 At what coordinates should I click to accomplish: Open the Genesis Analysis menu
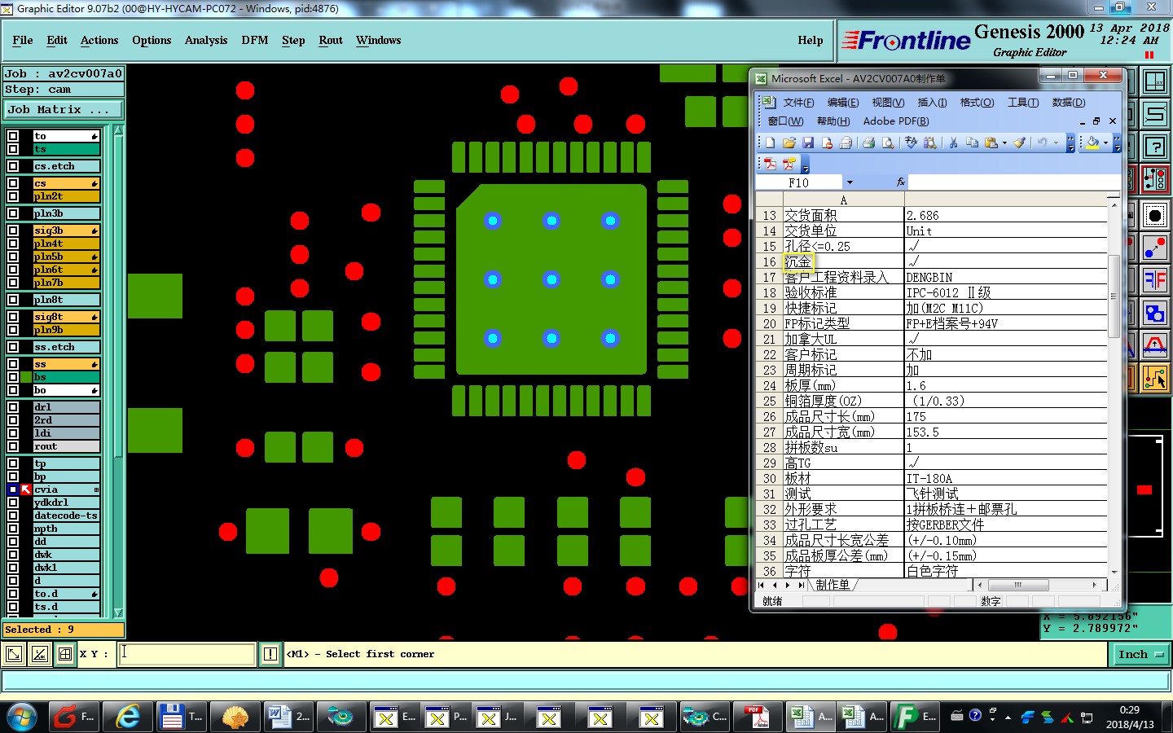pyautogui.click(x=206, y=40)
